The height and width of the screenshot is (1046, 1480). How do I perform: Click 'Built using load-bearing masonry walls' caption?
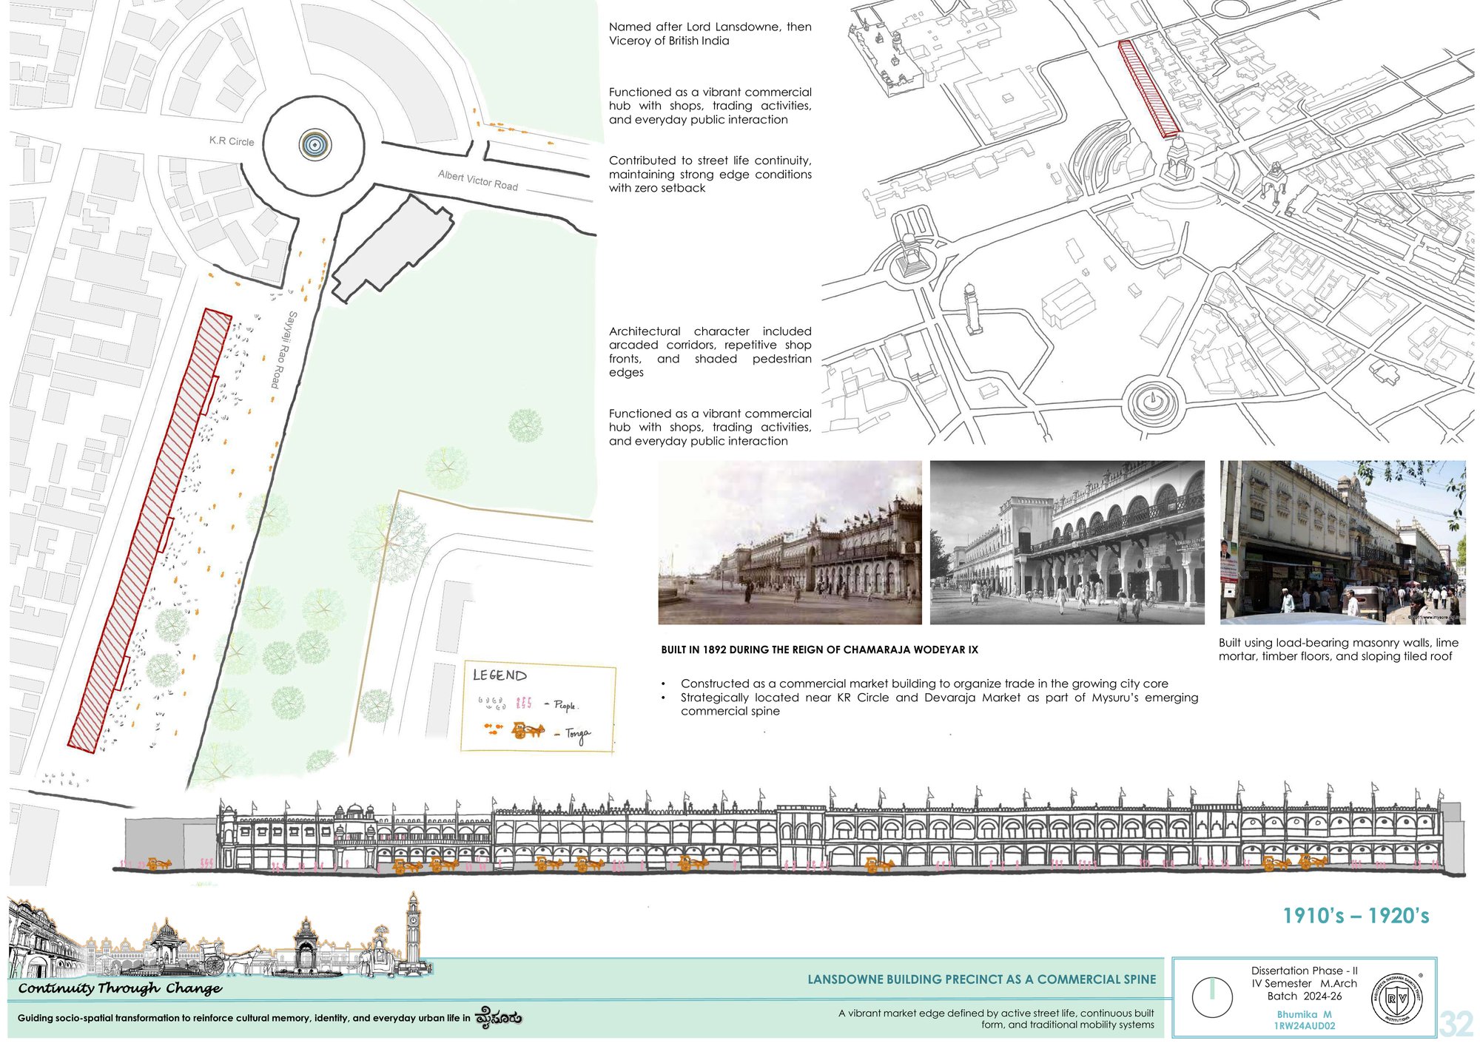coord(1339,649)
